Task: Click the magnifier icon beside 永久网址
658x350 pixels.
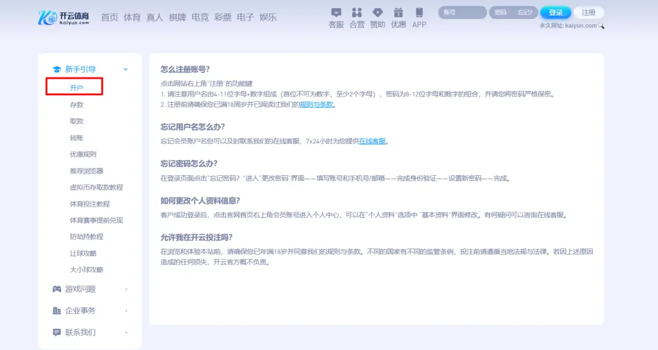Action: pos(601,25)
